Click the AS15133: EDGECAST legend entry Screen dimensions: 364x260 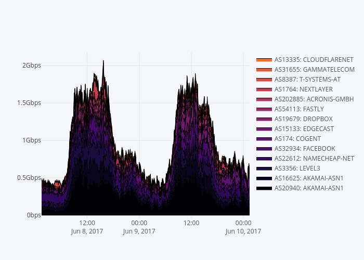pos(305,129)
